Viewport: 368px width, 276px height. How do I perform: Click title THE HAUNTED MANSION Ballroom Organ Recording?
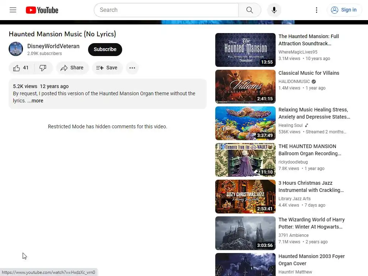pos(309,150)
